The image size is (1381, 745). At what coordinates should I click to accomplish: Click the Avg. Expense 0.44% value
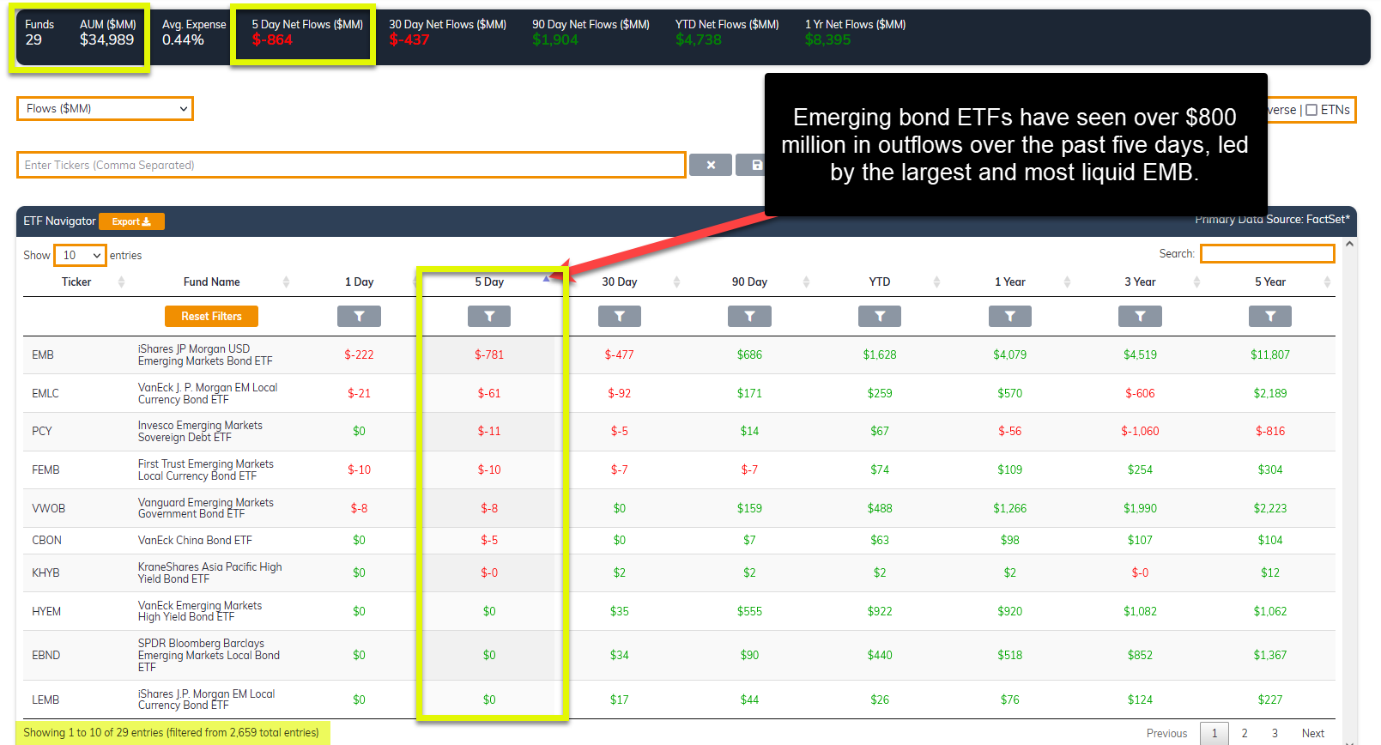(x=183, y=39)
